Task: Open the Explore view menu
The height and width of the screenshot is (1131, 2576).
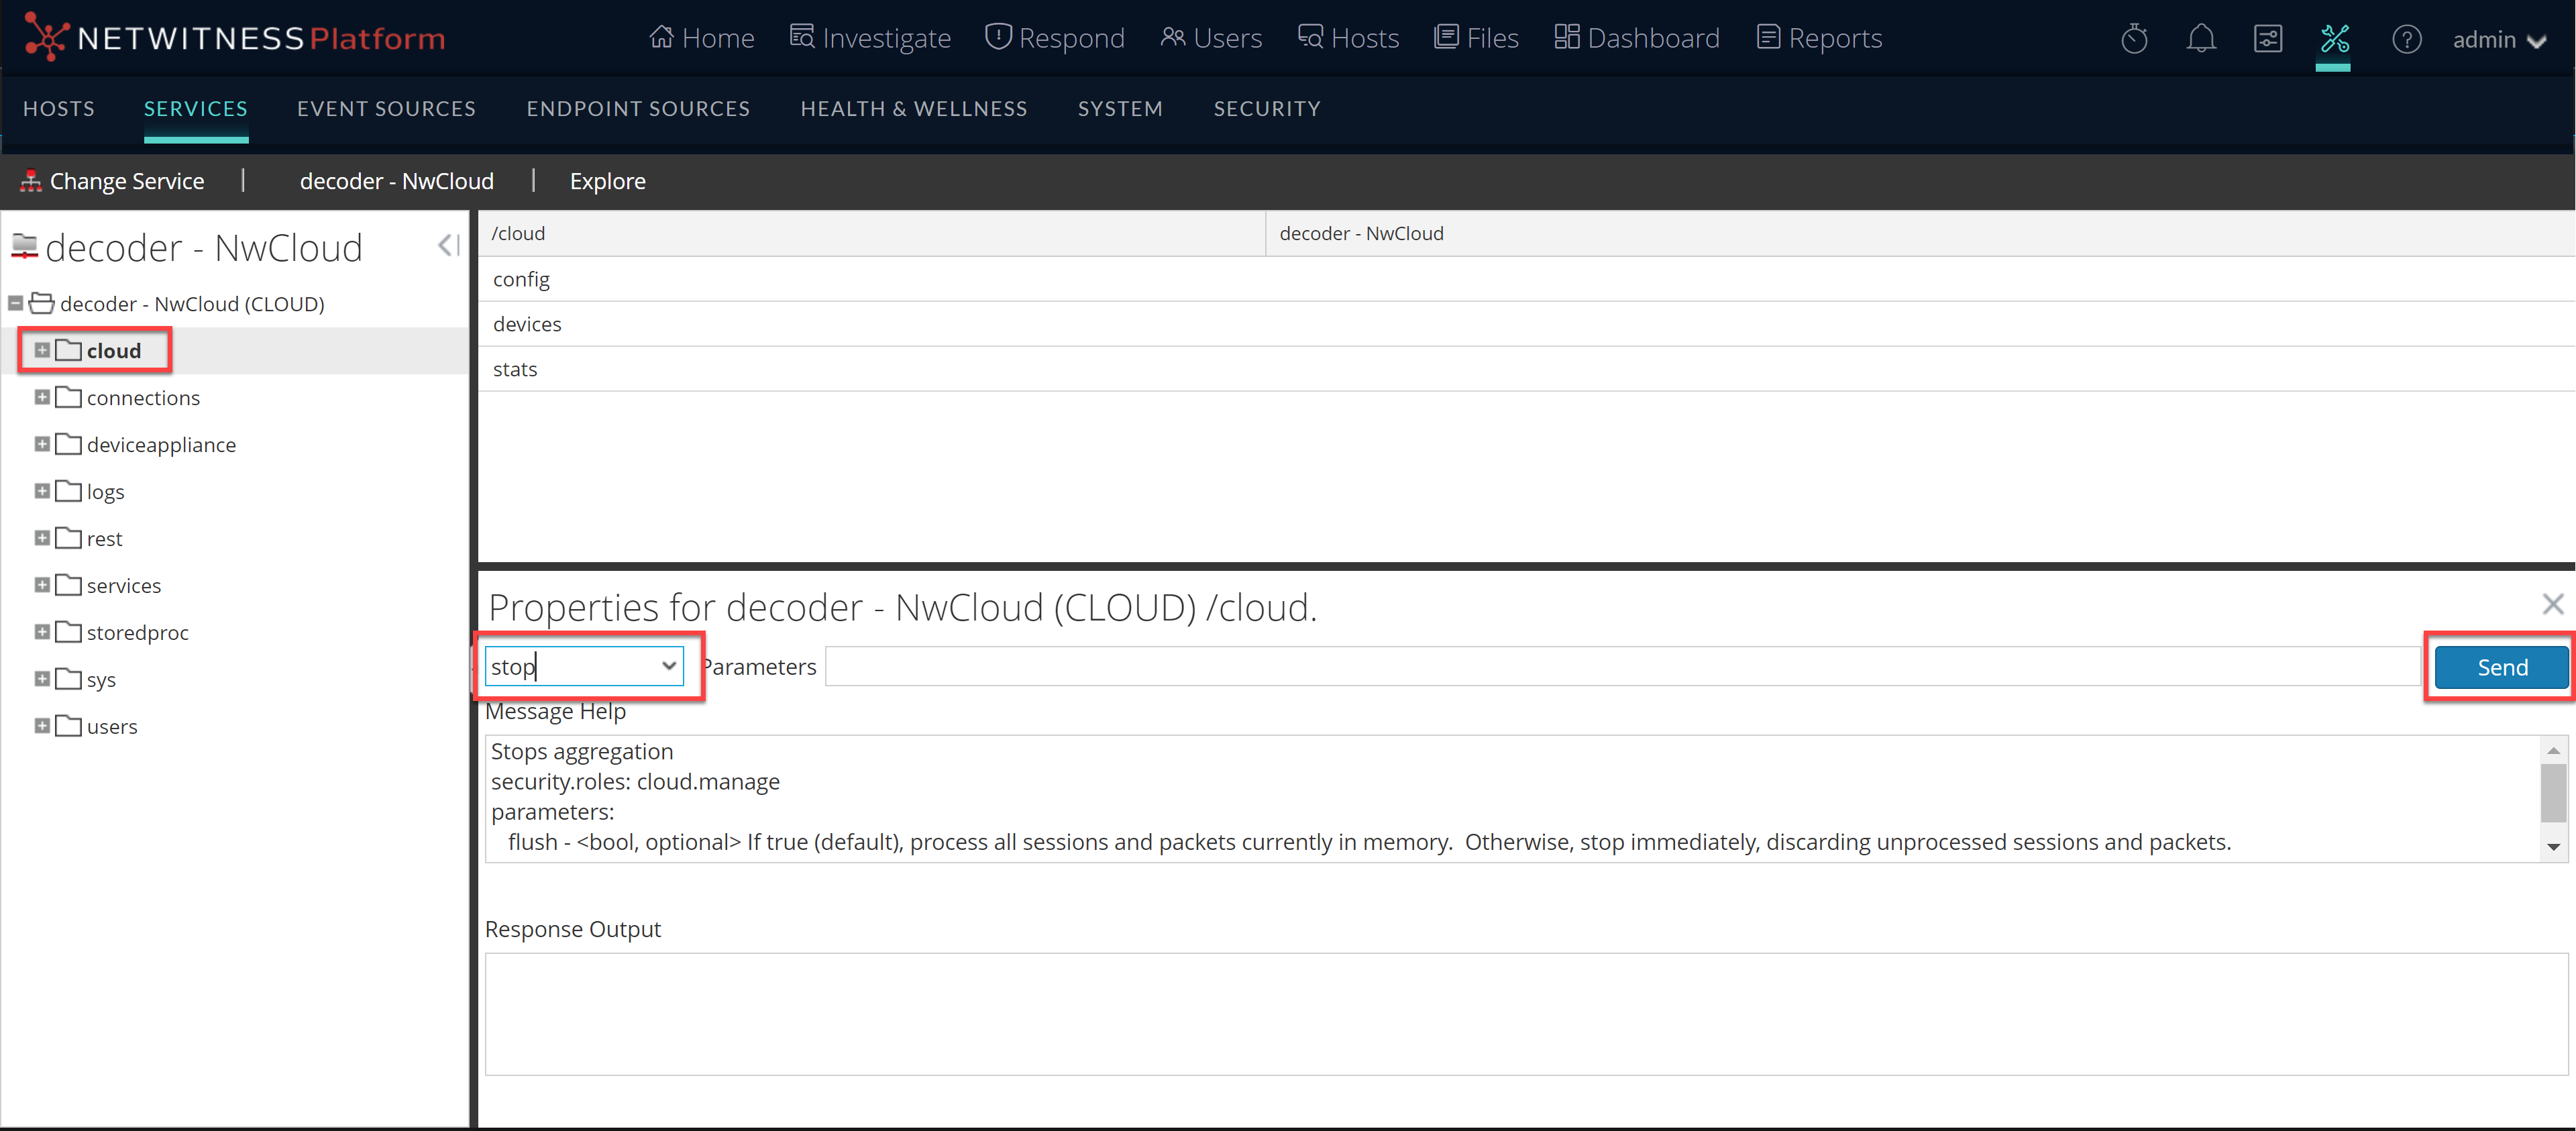Action: point(608,181)
